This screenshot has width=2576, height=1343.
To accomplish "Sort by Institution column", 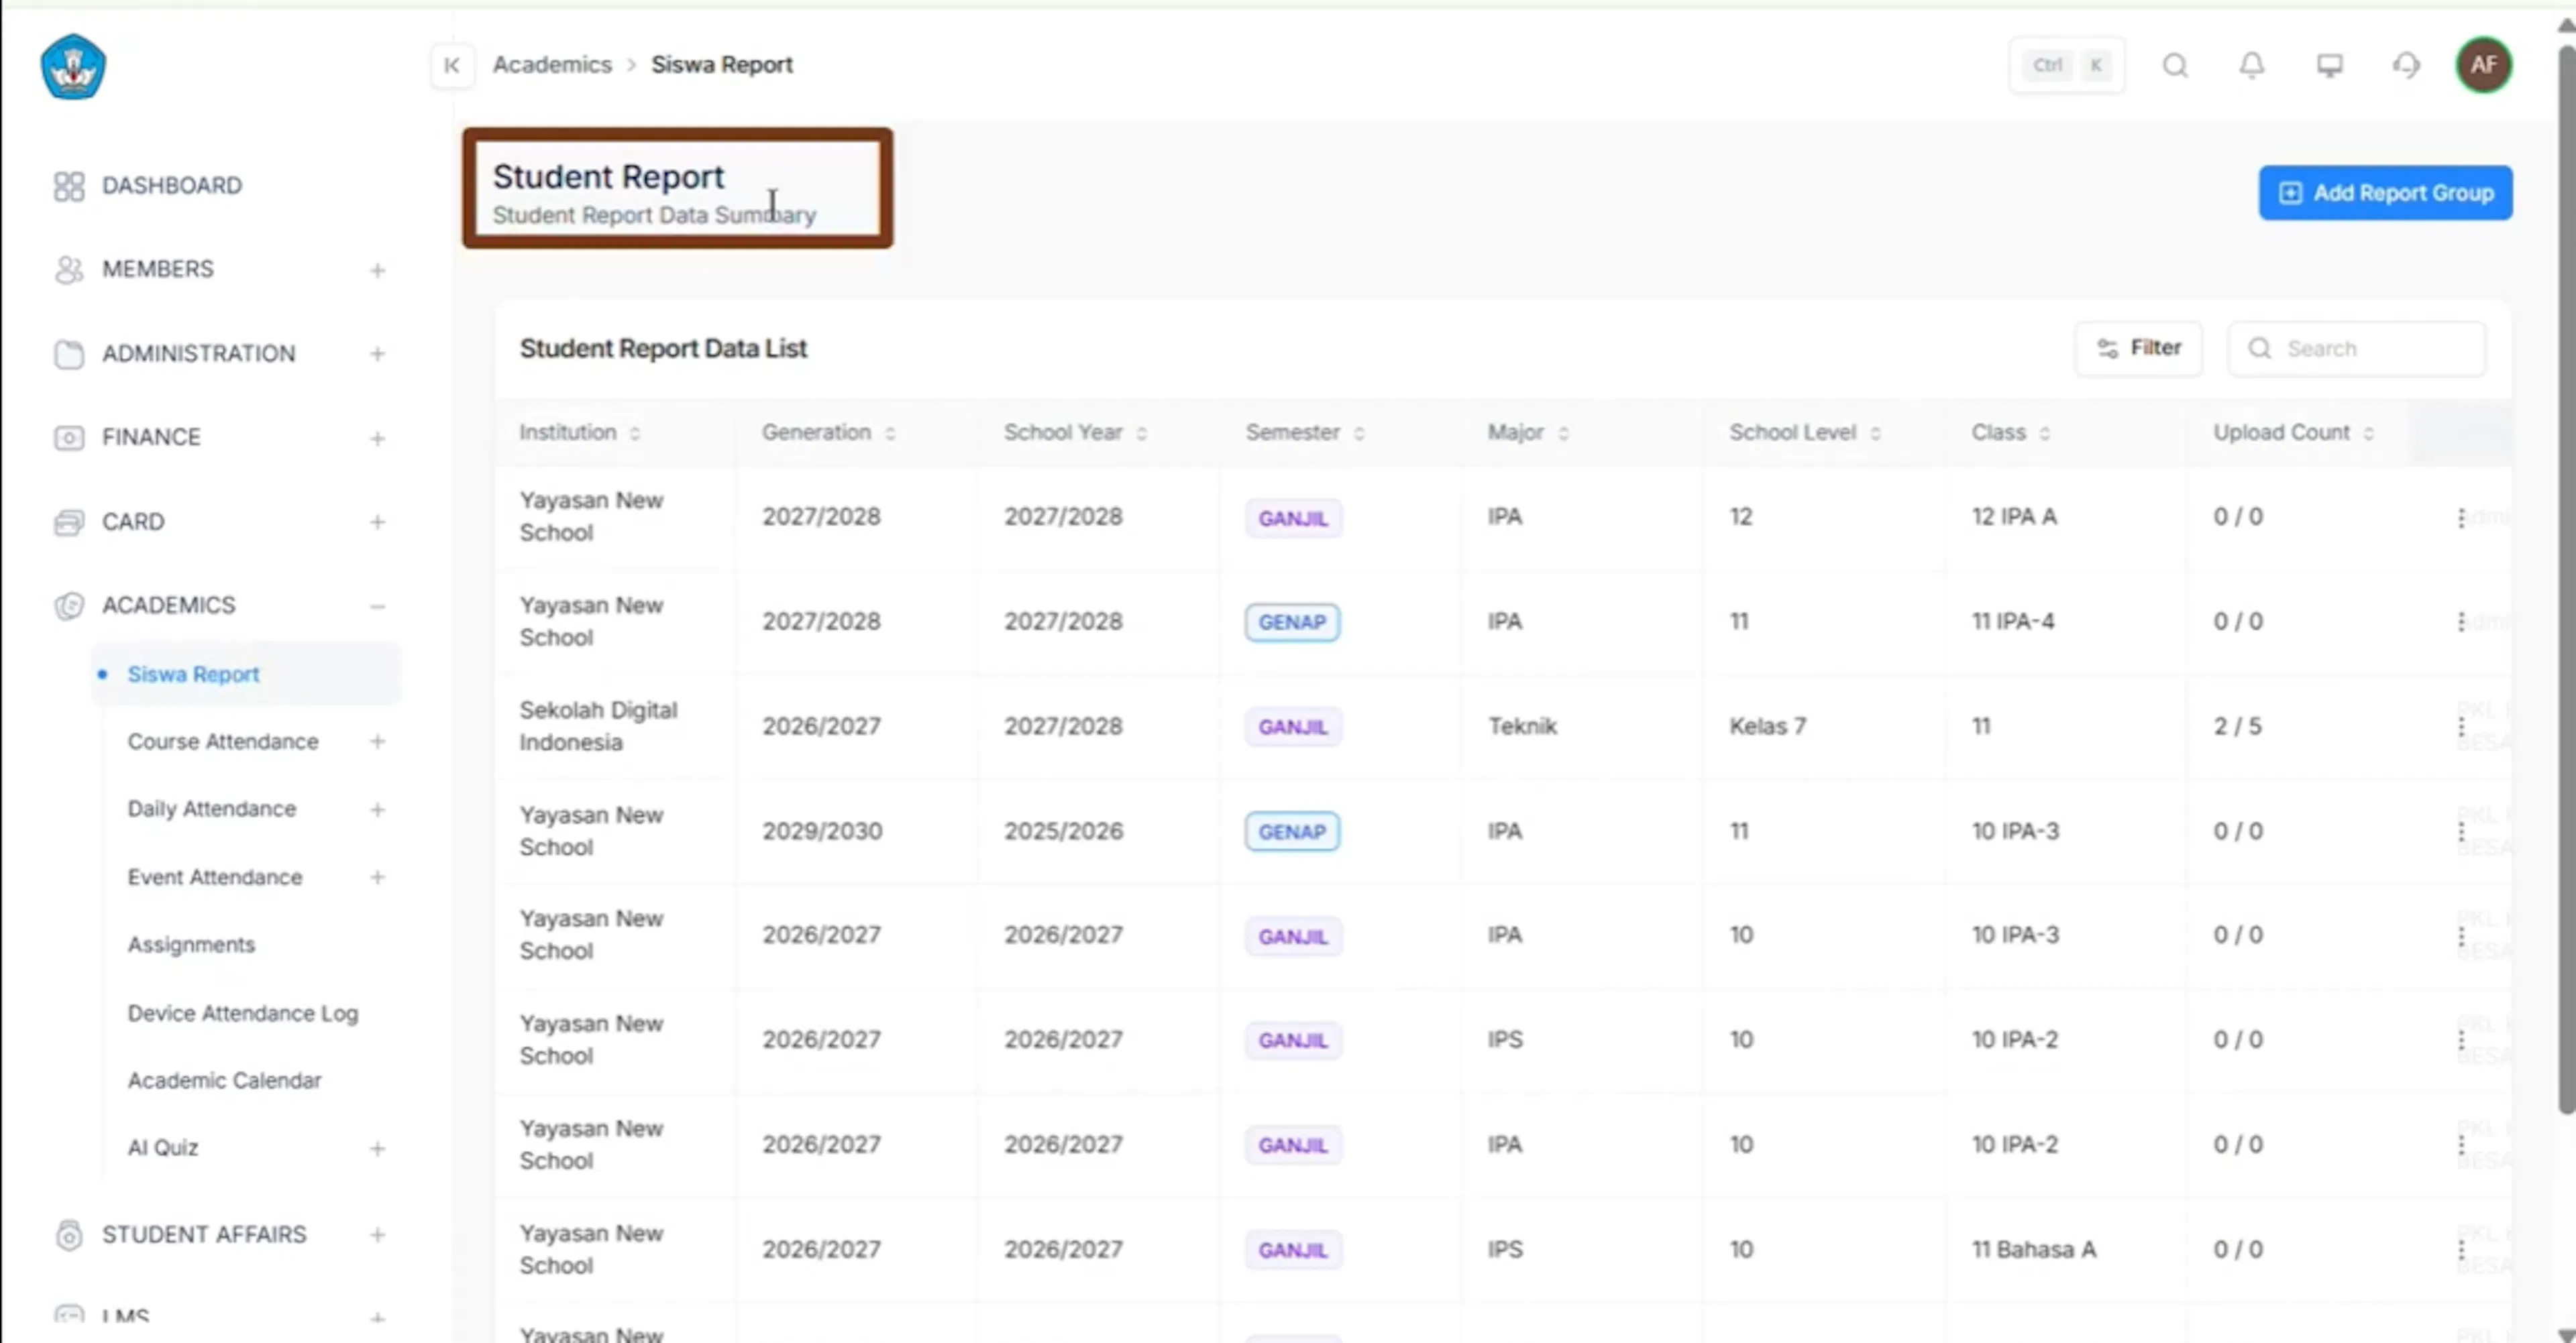I will click(x=635, y=434).
